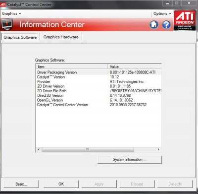Select the Graphics Software tab
The height and width of the screenshot is (194, 198).
pyautogui.click(x=20, y=37)
